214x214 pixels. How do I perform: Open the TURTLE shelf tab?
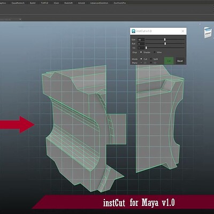click(x=44, y=3)
